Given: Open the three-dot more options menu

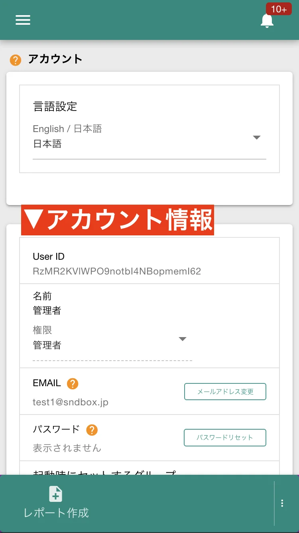Looking at the screenshot, I should (x=282, y=503).
